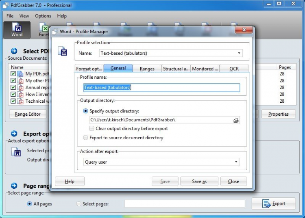
Task: Uncheck the Technical document checkbox
Action: 13,101
